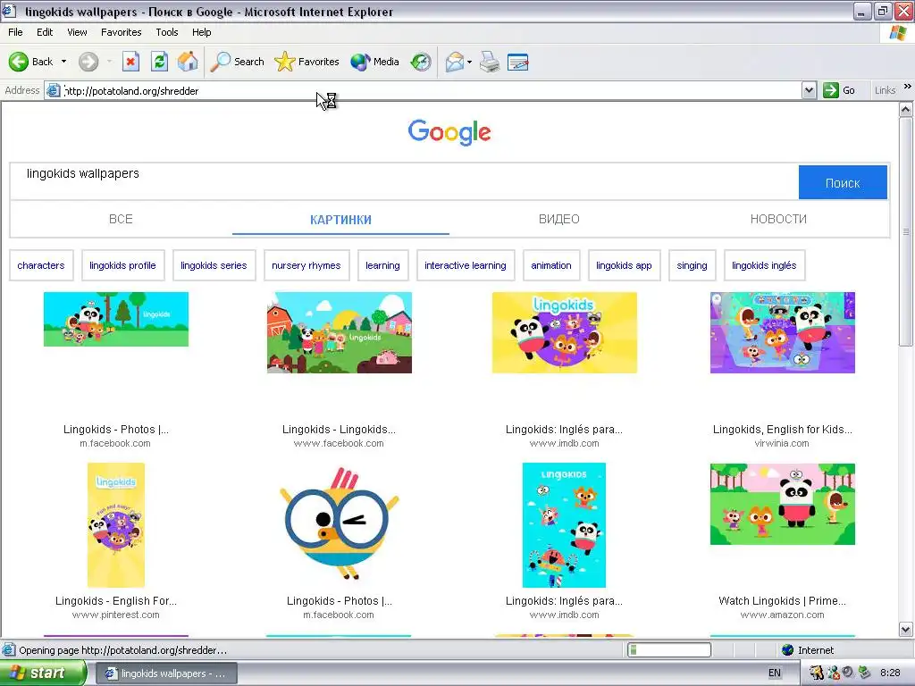Select the characters filter chip
The height and width of the screenshot is (686, 915).
pyautogui.click(x=41, y=265)
